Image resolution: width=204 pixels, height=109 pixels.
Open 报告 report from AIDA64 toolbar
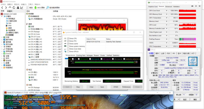click(29, 8)
